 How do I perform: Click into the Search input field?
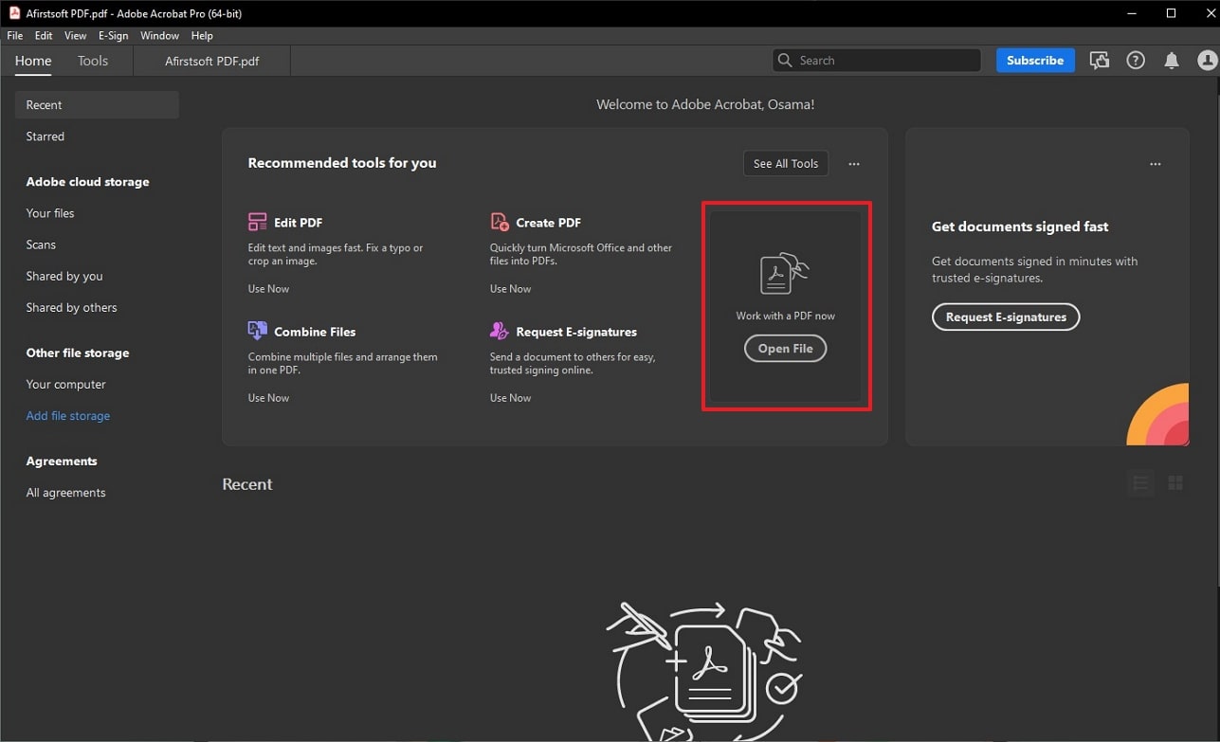click(877, 61)
